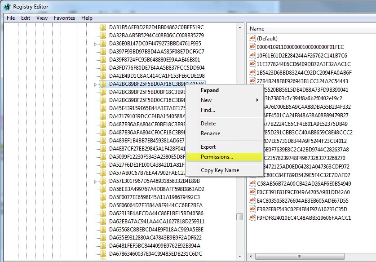Viewport: 376px width, 262px height.
Task: Click string icon of F9FDF824010EC4C48ABB519606FAACC1
Action: (252, 218)
